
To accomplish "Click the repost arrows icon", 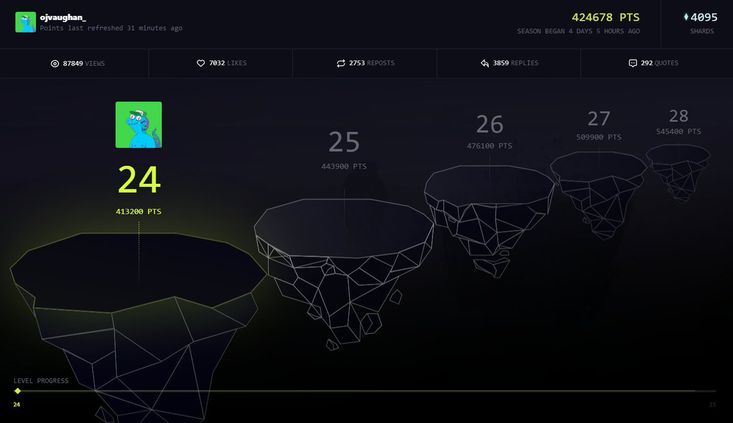I will coord(341,63).
